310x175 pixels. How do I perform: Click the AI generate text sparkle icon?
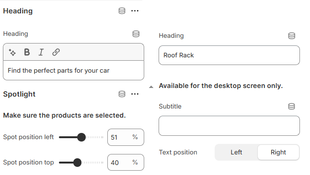[x=12, y=52]
